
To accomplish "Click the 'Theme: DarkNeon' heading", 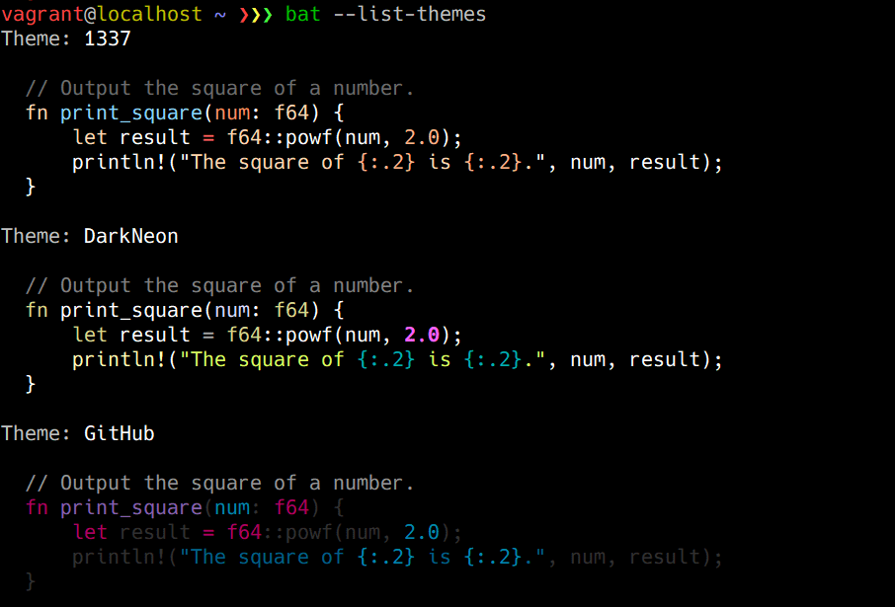I will [x=90, y=236].
